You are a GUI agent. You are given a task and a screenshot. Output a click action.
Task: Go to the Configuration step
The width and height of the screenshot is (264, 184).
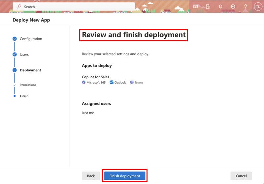click(x=31, y=39)
